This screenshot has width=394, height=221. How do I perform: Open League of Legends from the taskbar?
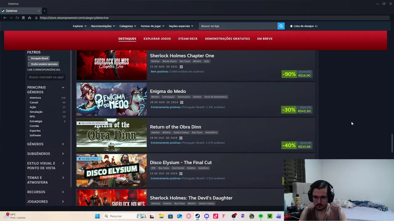[252, 216]
